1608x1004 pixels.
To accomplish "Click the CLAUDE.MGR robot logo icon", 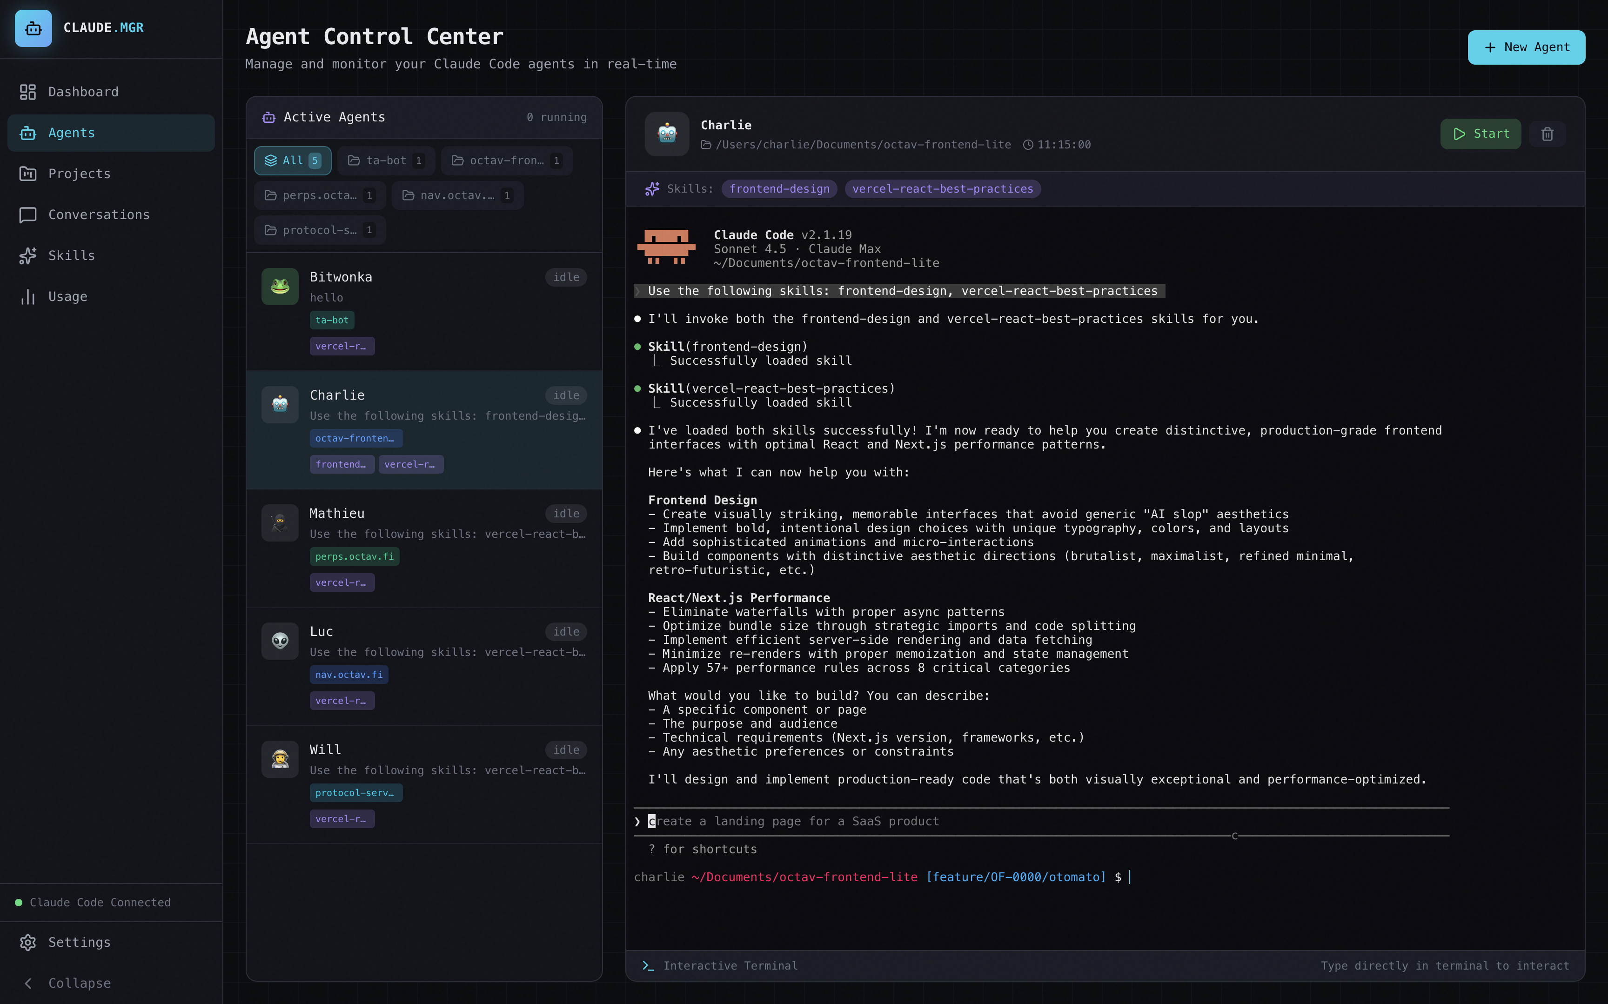I will point(33,28).
